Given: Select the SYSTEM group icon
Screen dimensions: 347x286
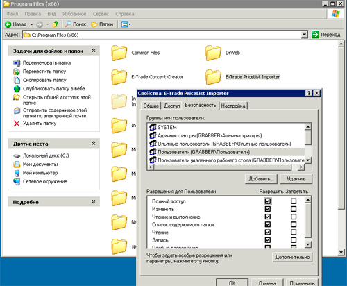Looking at the screenshot, I should [153, 127].
